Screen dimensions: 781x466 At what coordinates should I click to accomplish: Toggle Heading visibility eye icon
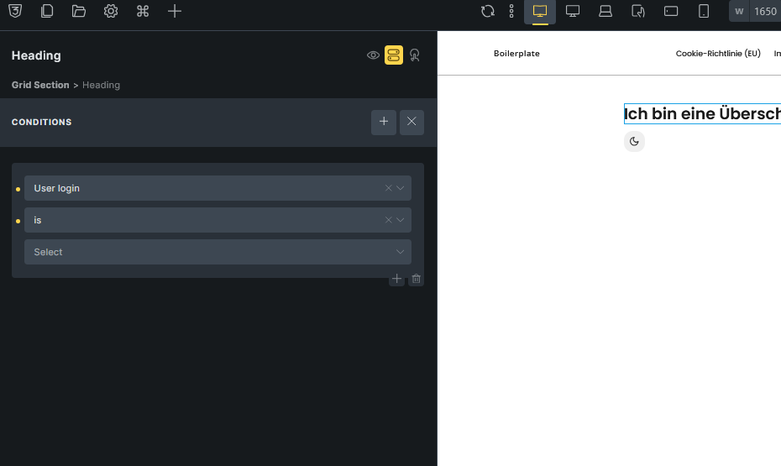tap(373, 55)
